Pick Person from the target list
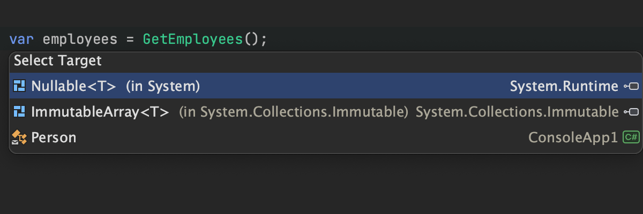 tap(54, 138)
